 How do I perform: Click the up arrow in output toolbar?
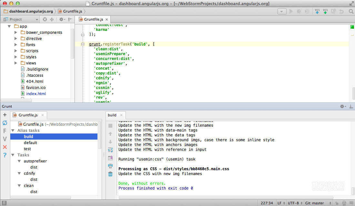[x=110, y=134]
